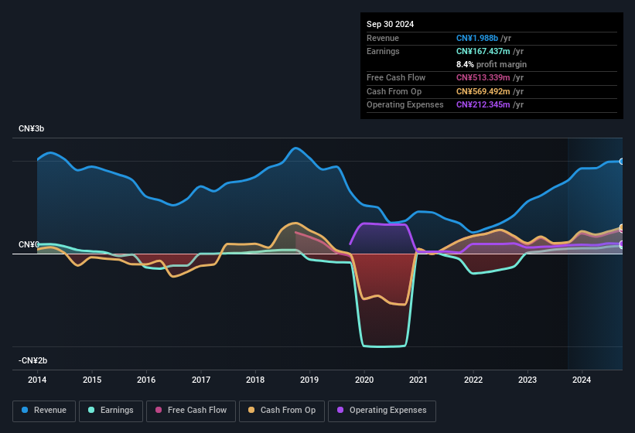Click the CN¥0 y-axis label
Image resolution: width=635 pixels, height=433 pixels.
tap(29, 245)
